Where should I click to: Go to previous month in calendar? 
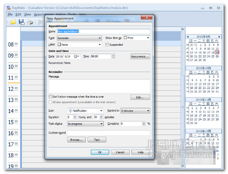[188, 37]
